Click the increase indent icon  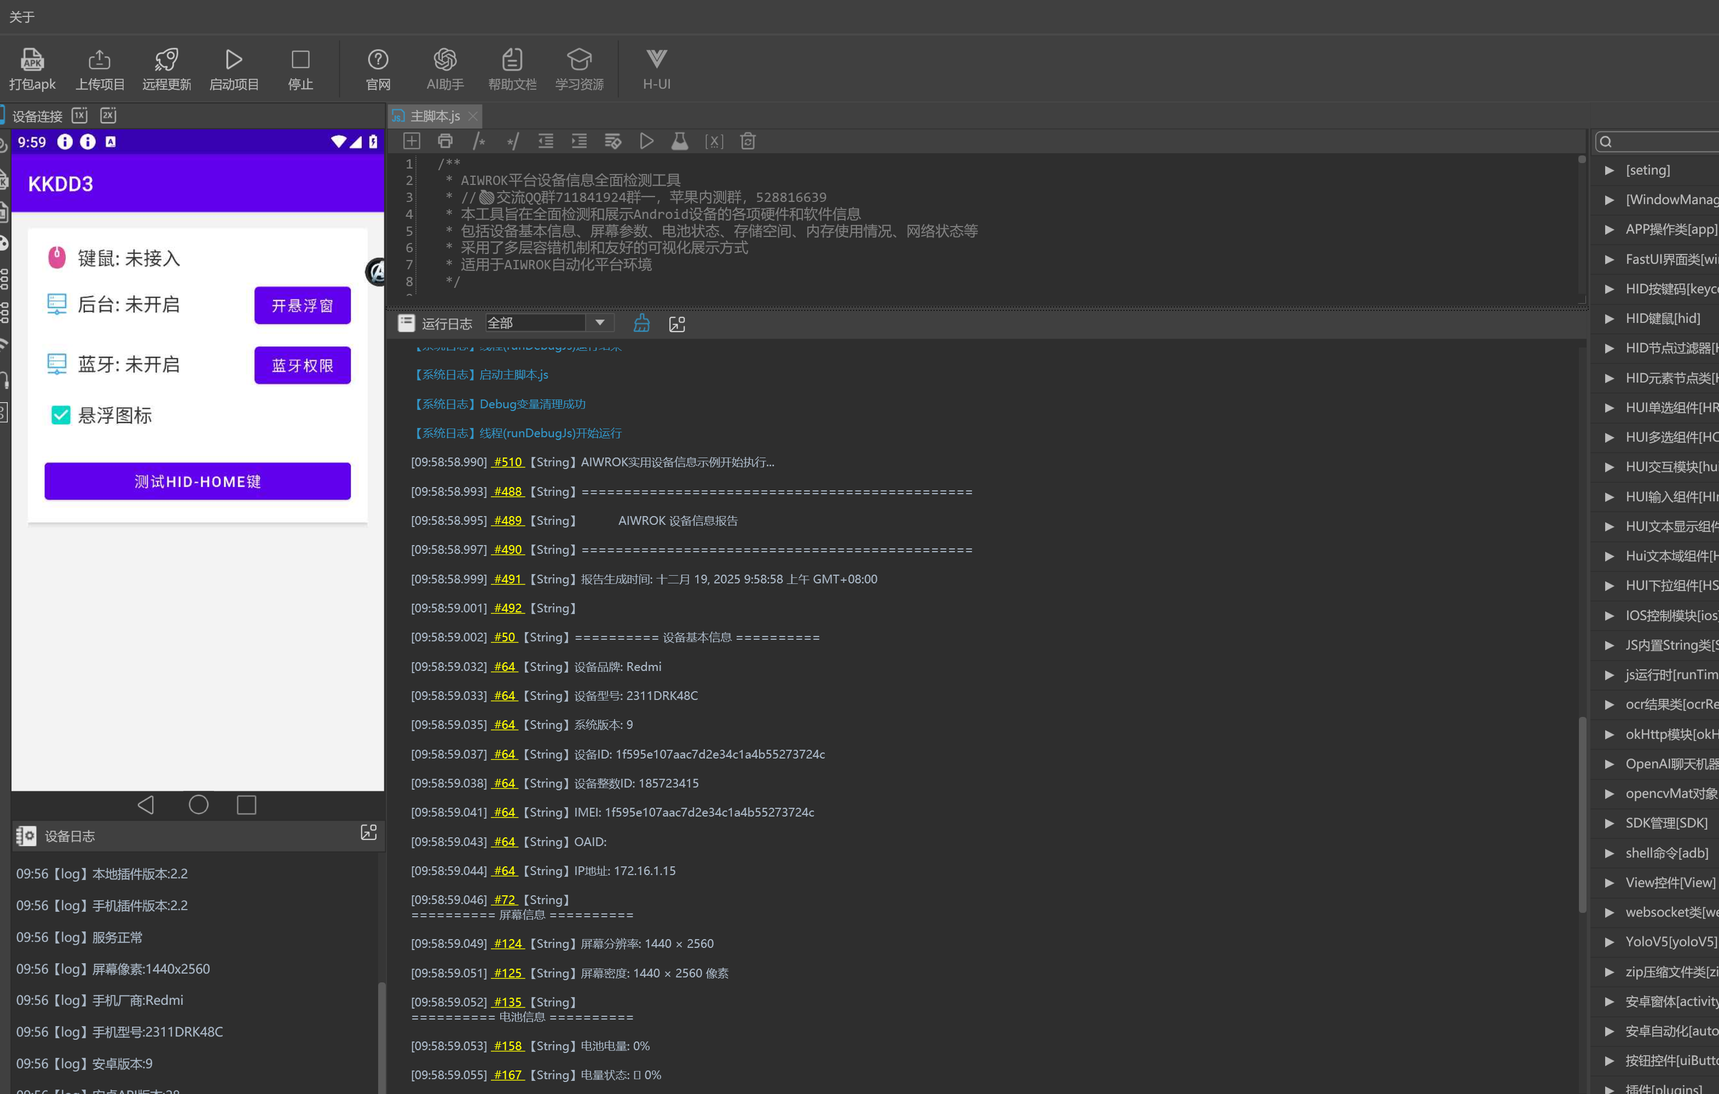579,141
